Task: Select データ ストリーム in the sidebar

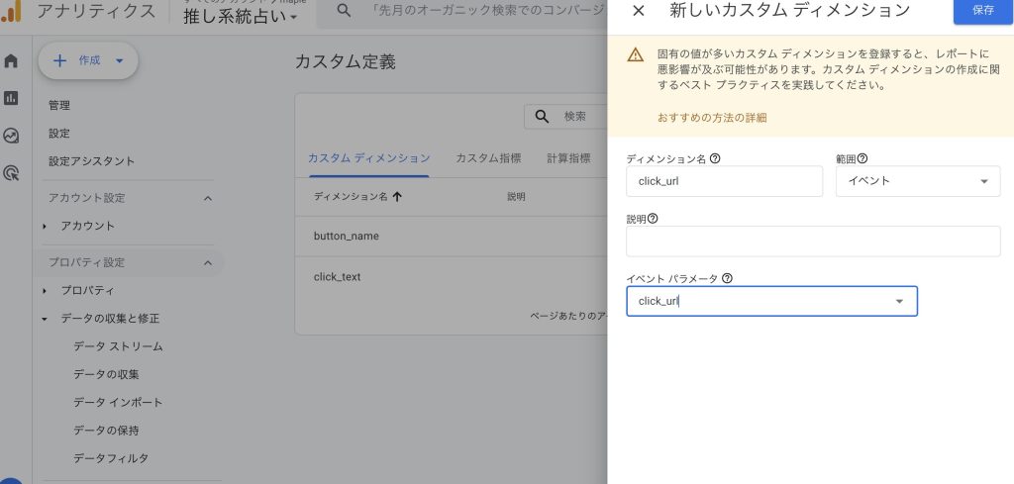Action: point(118,346)
